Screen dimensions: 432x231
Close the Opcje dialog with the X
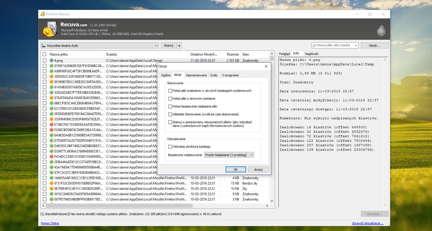(266, 66)
